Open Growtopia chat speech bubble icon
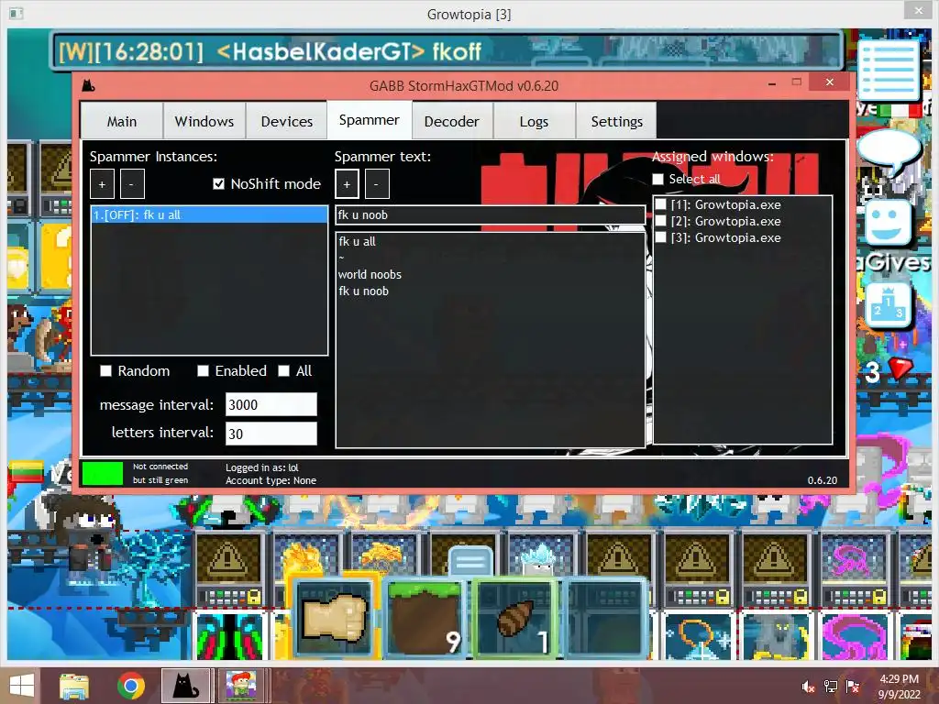Screen dimensions: 939x704 889,152
